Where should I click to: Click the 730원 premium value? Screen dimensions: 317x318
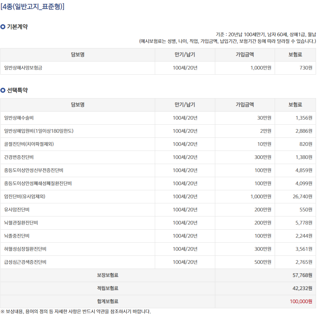tap(306, 68)
